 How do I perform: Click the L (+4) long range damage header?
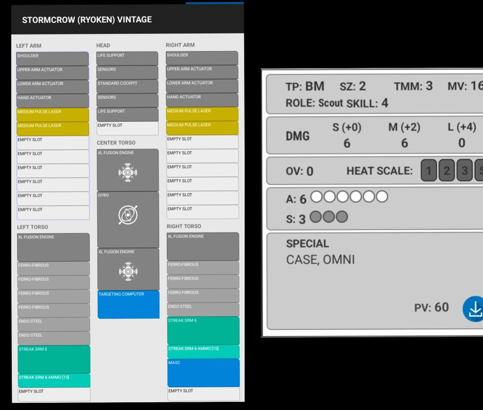(x=462, y=127)
